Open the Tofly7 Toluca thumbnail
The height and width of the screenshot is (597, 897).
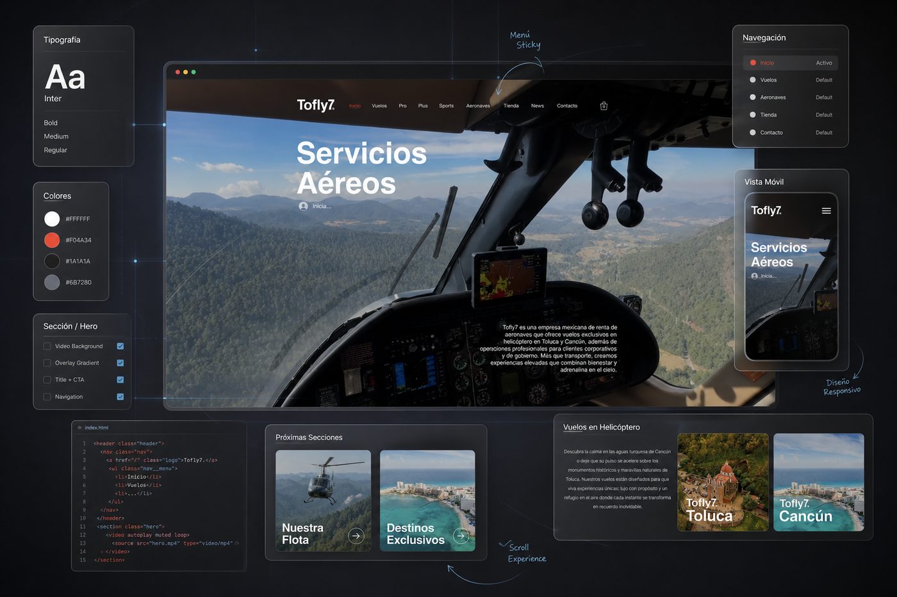click(723, 482)
